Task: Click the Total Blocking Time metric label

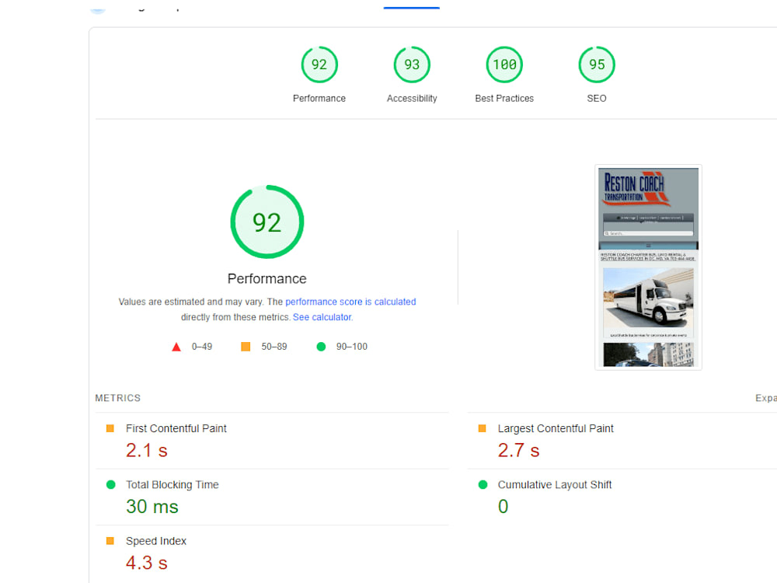Action: [172, 484]
